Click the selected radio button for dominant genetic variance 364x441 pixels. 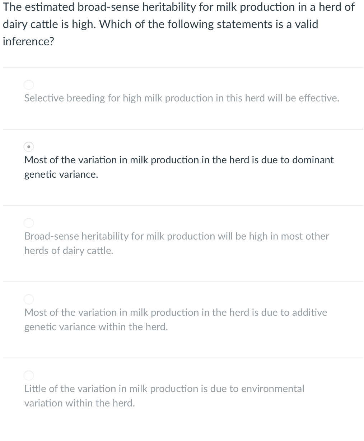[29, 147]
